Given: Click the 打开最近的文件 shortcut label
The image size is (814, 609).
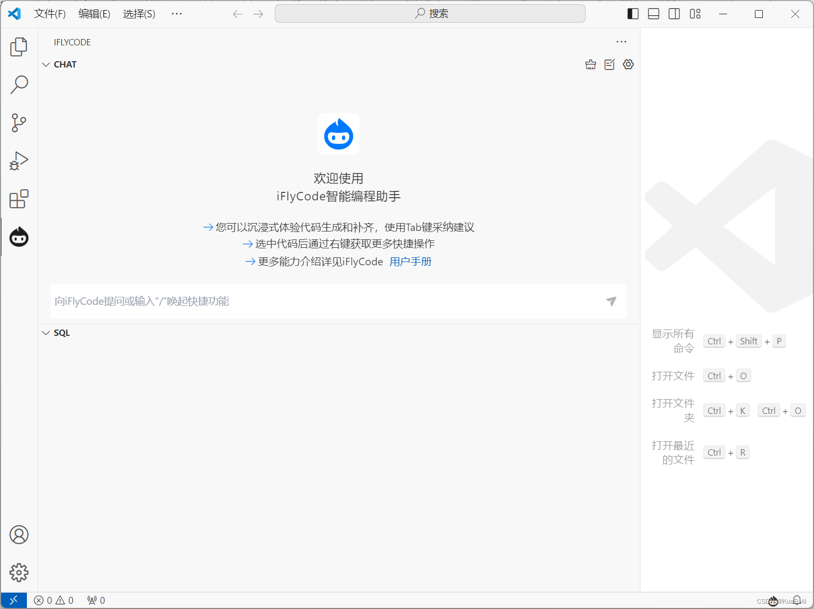Looking at the screenshot, I should [673, 452].
